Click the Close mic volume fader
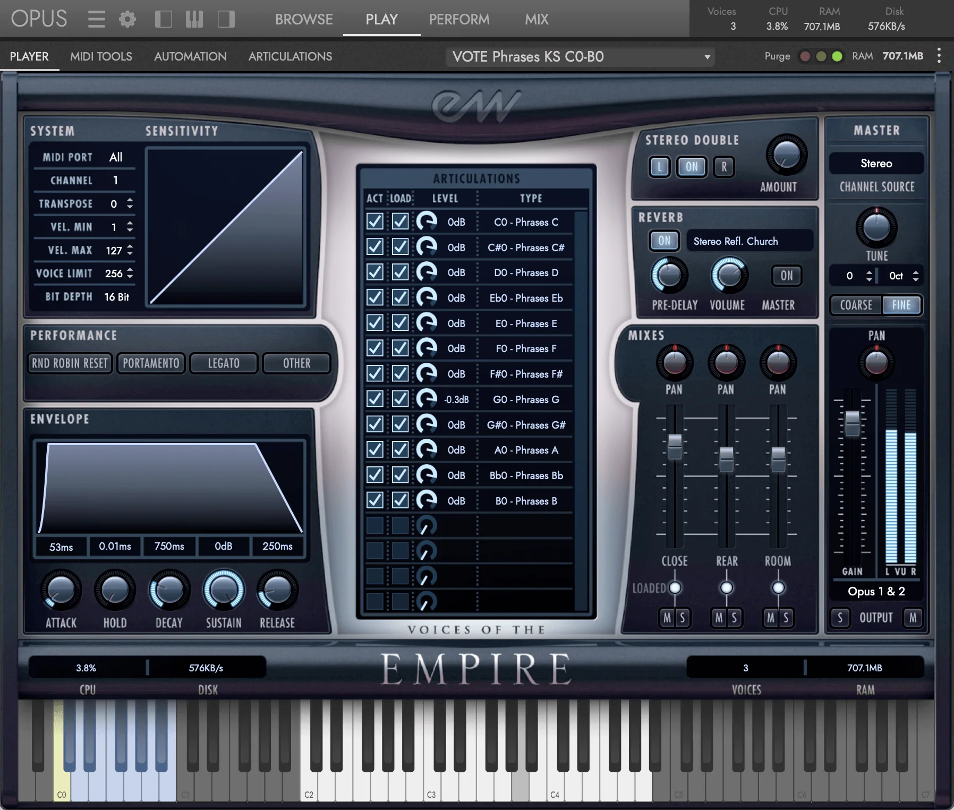This screenshot has width=954, height=810. tap(675, 447)
